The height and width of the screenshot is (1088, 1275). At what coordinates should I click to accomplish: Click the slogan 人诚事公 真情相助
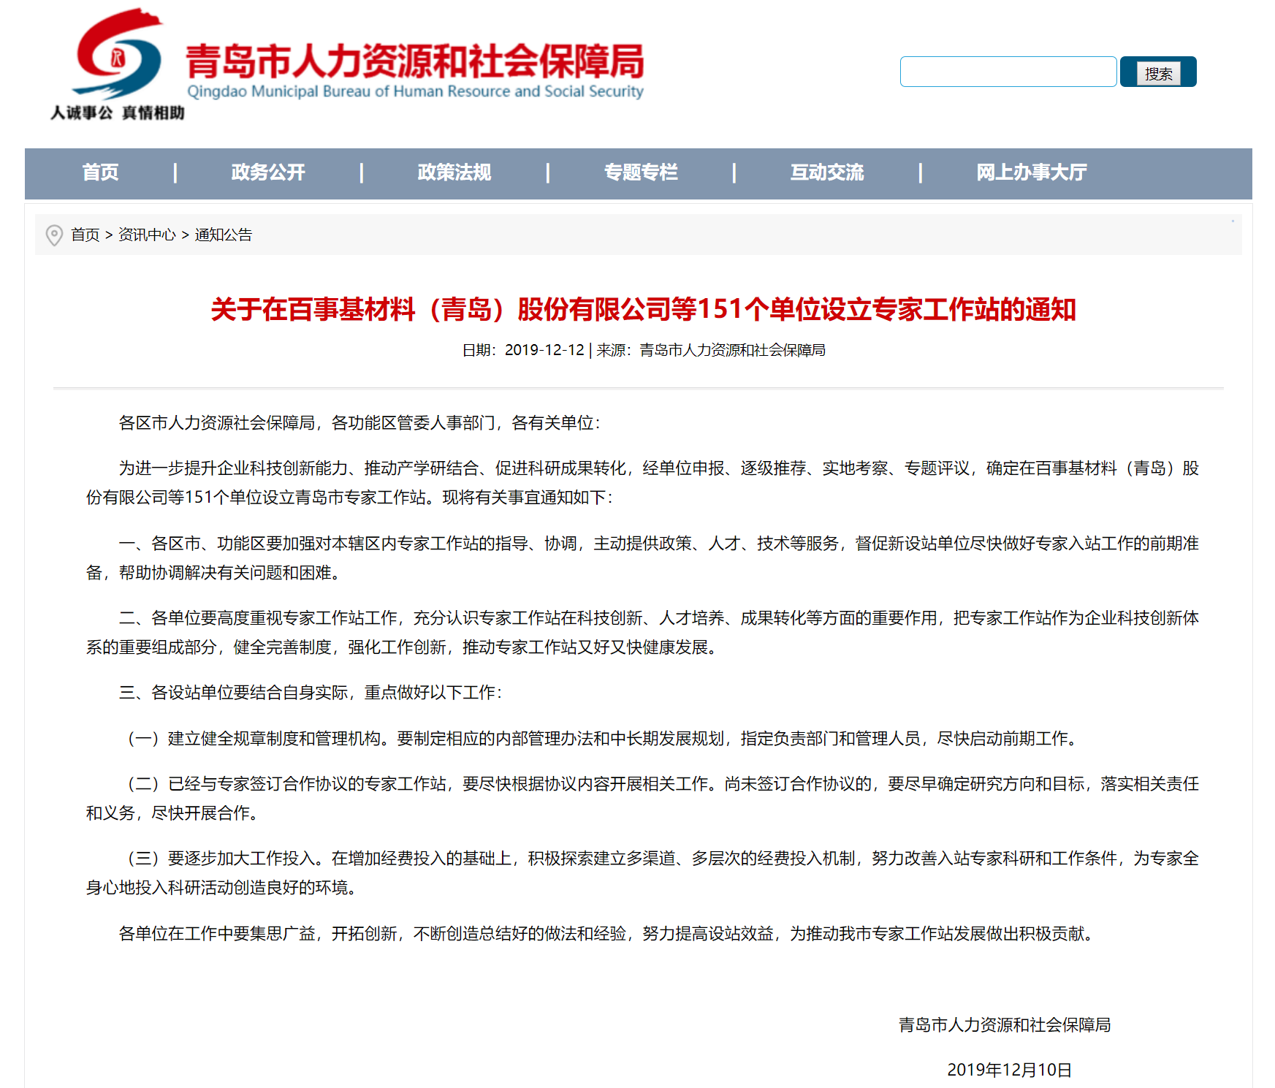click(118, 113)
